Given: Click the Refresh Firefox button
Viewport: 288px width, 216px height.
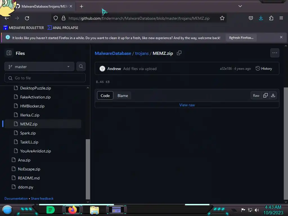Looking at the screenshot, I should point(241,38).
